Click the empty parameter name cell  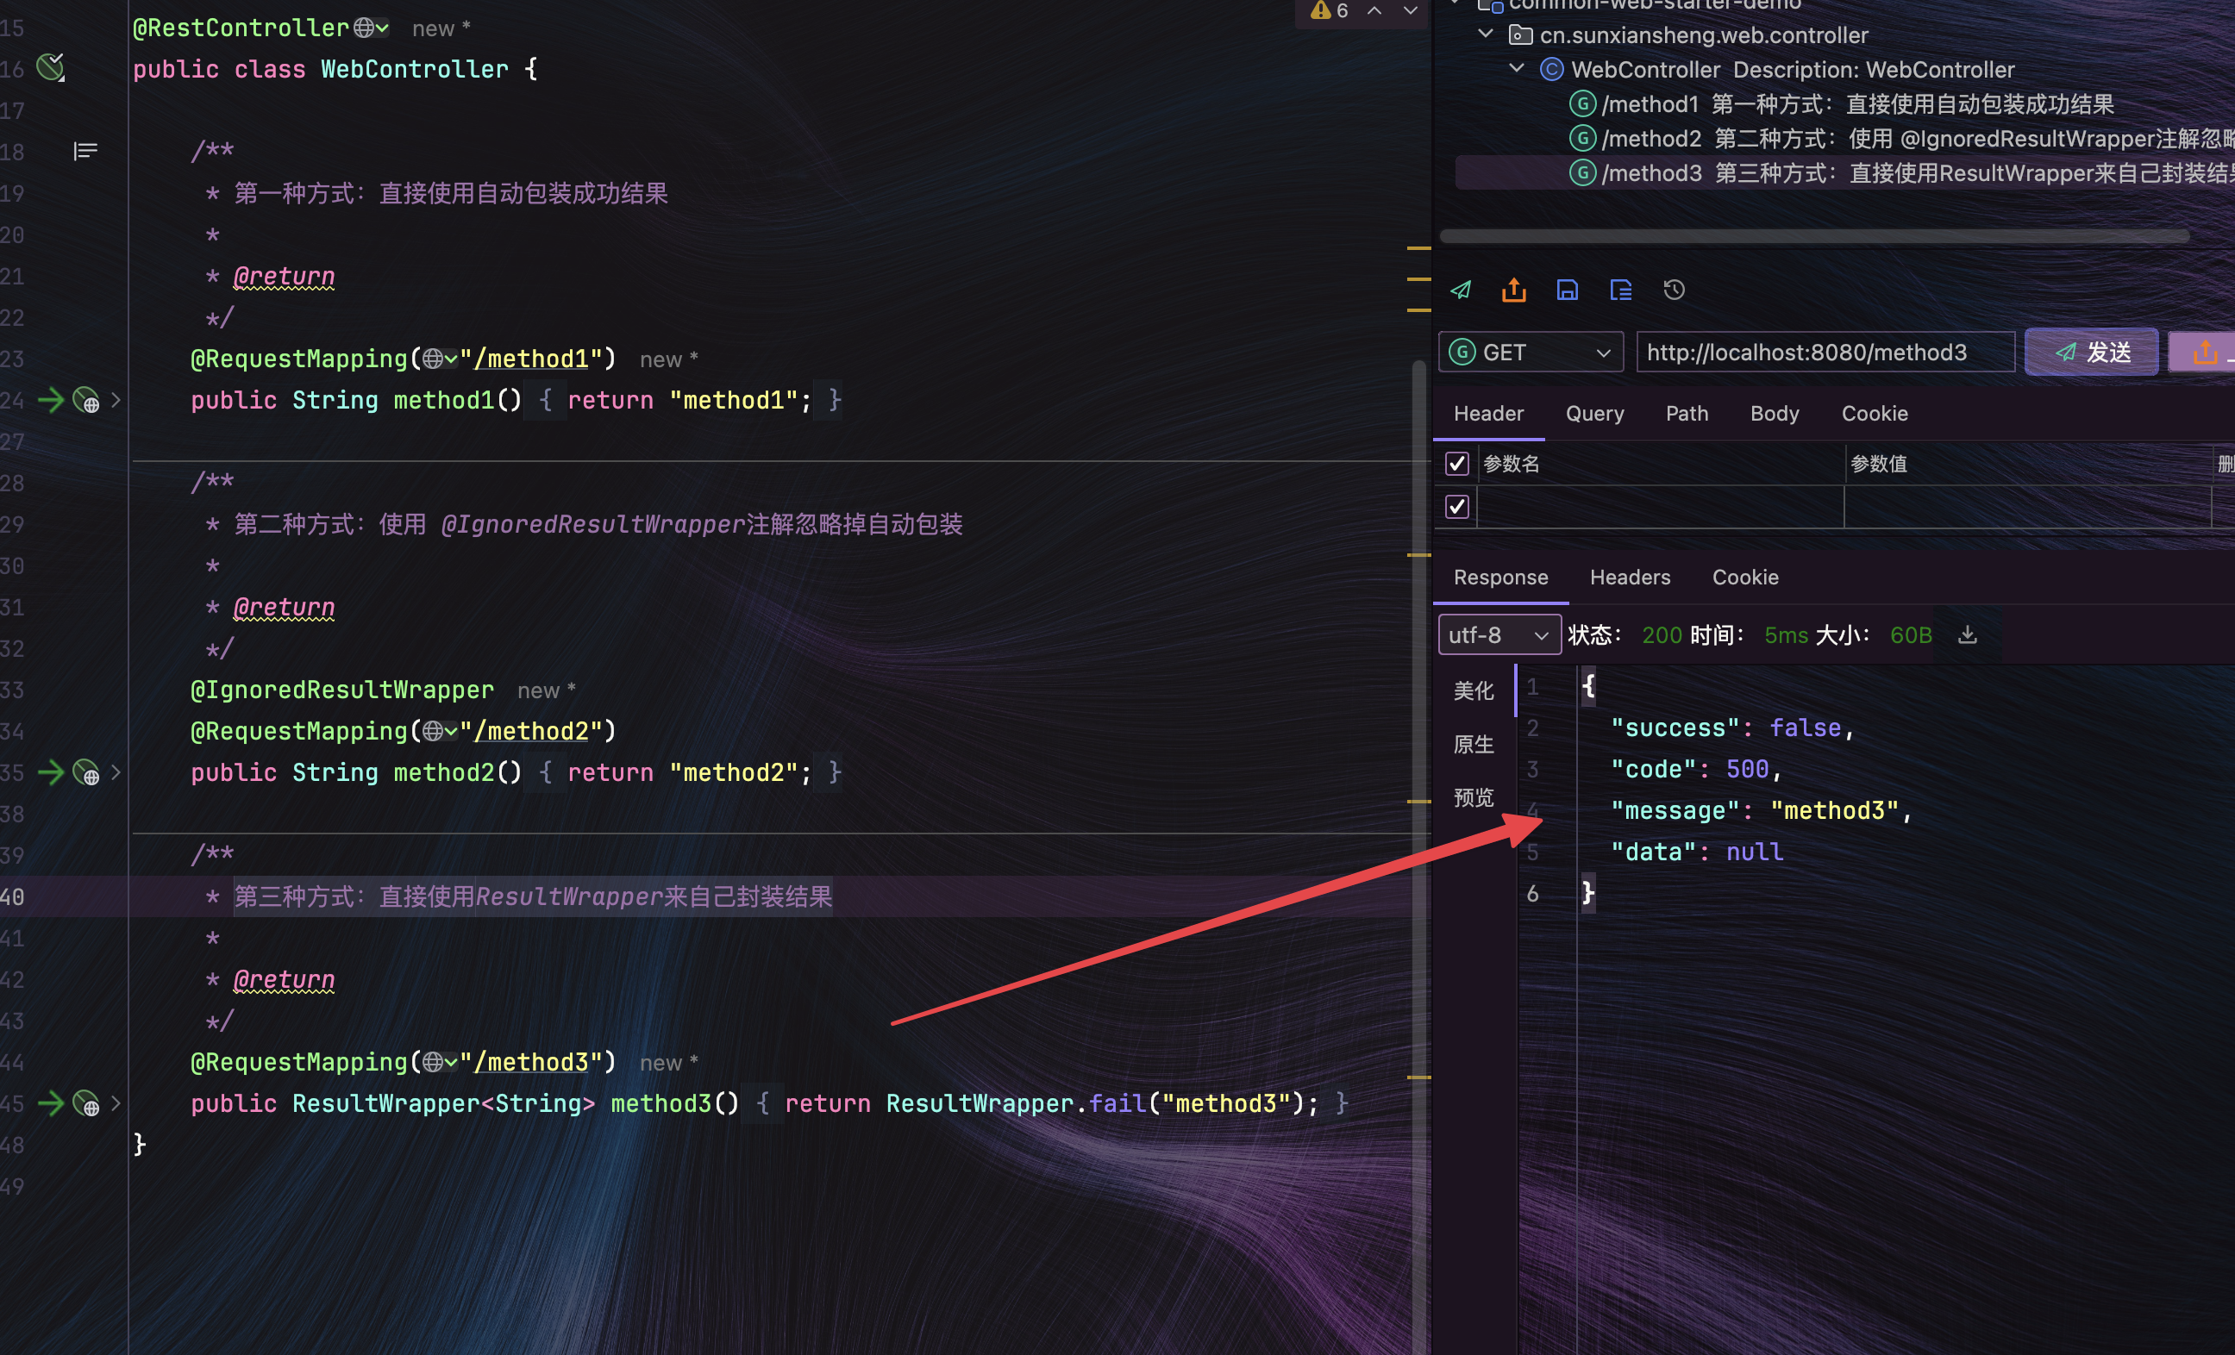(1660, 506)
